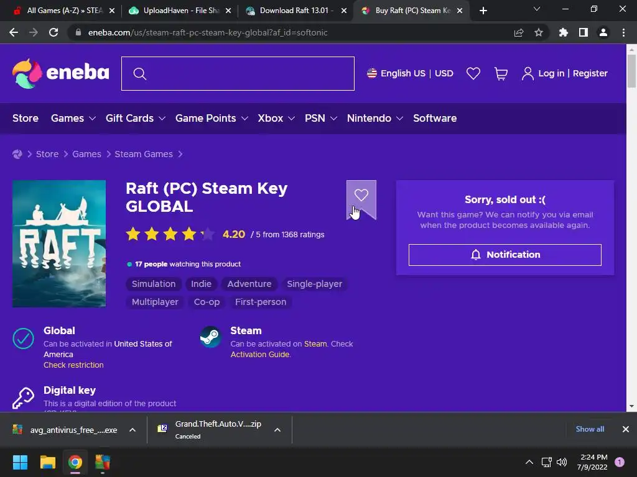Toggle Chrome side panel

coord(583,32)
